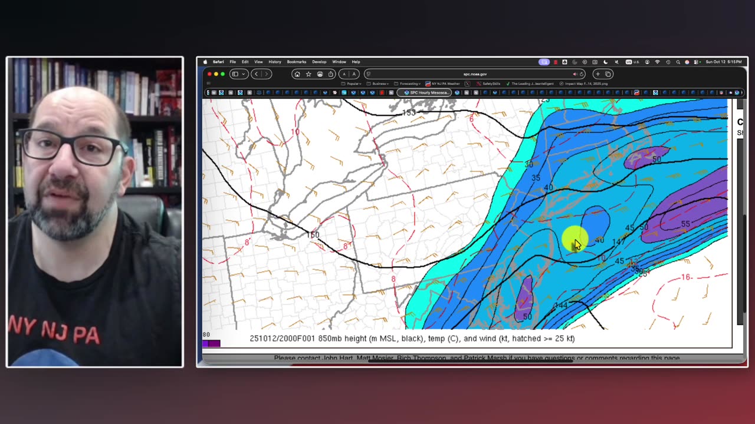Viewport: 755px width, 424px height.
Task: Click the user account menu bar icon
Action: pos(647,62)
